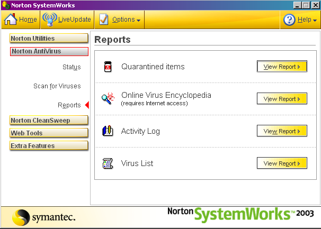The width and height of the screenshot is (321, 229).
Task: Click the 'Virus List' label
Action: click(x=137, y=163)
